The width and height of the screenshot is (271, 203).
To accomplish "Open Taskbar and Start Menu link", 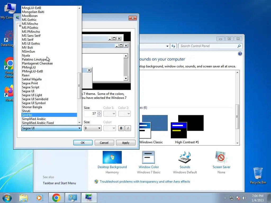I will [59, 183].
